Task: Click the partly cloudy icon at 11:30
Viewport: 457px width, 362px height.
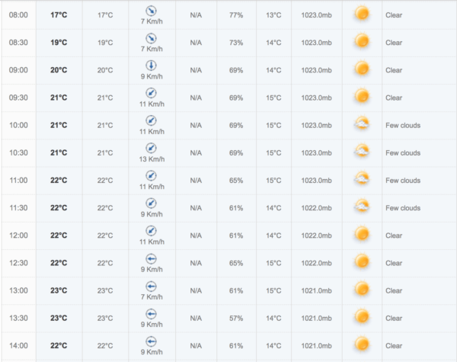Action: pyautogui.click(x=362, y=207)
